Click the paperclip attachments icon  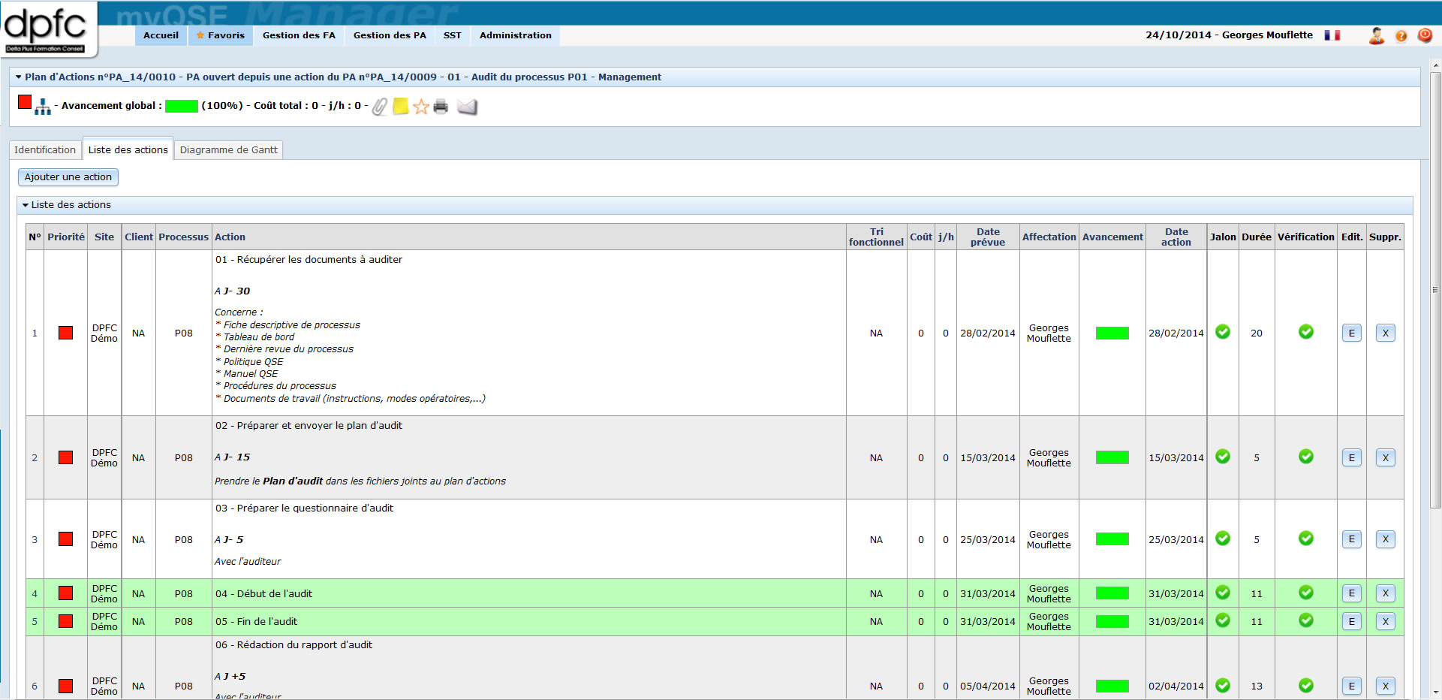380,107
